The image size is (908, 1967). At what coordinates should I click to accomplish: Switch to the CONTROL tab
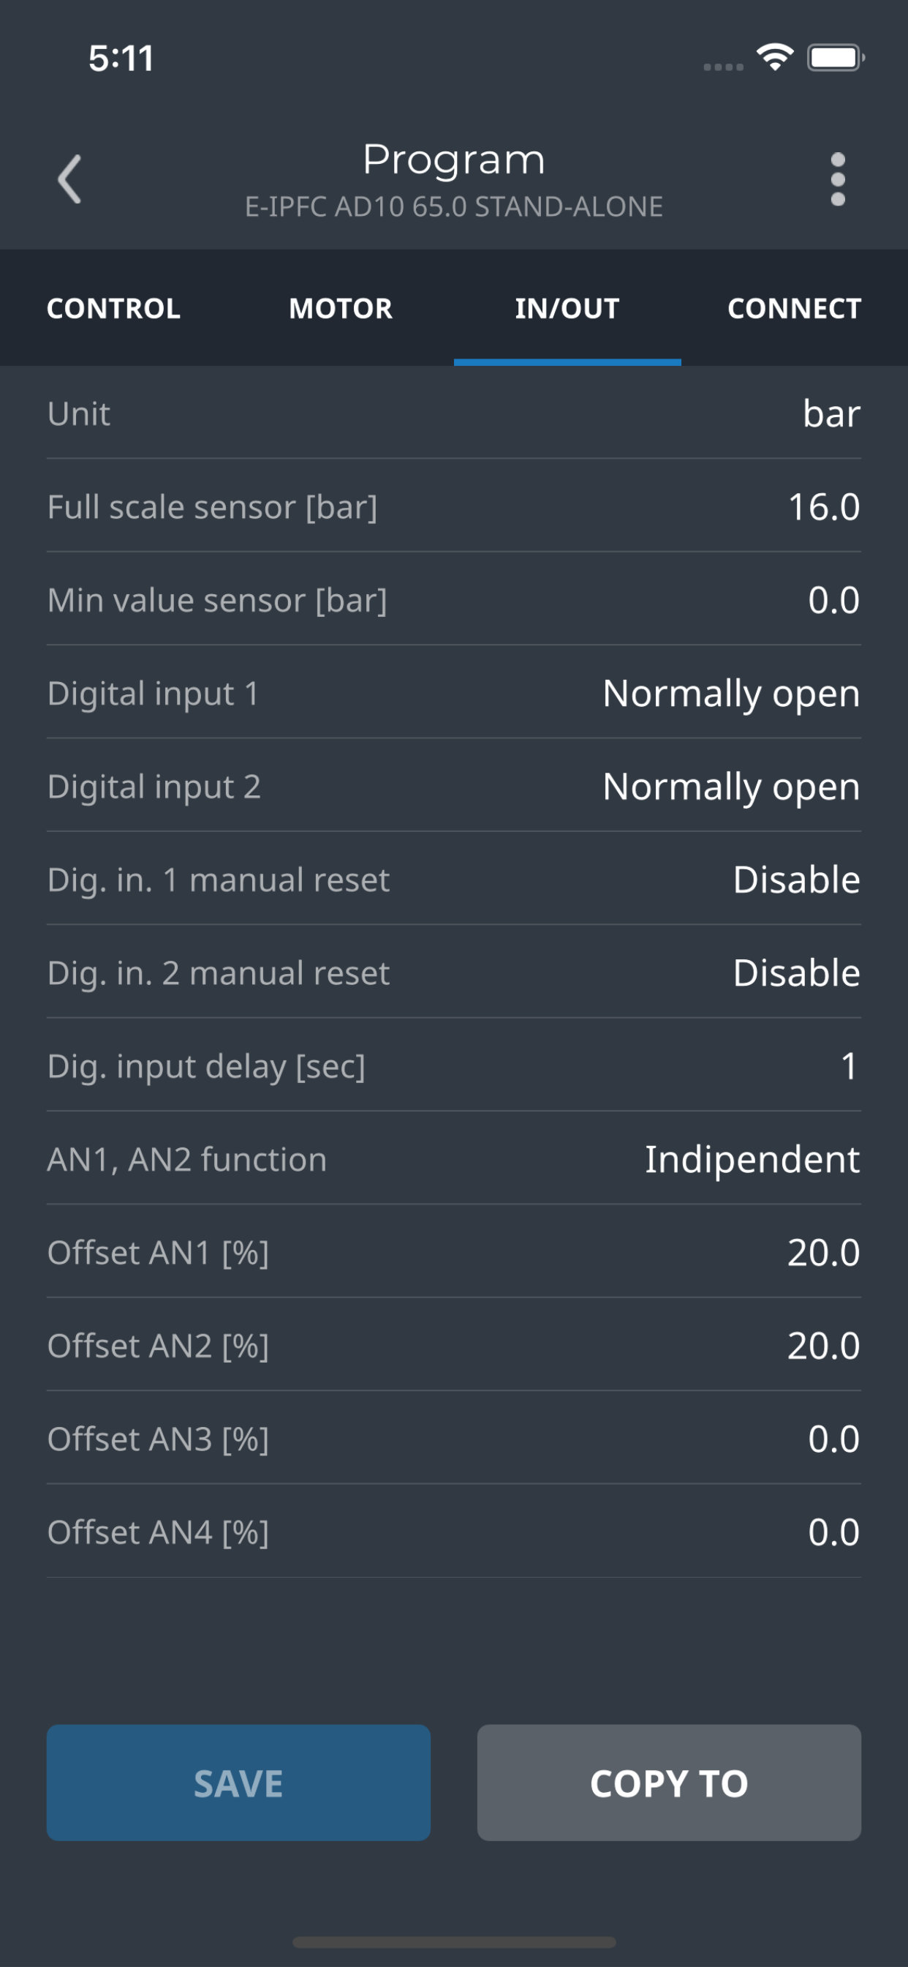pos(114,309)
